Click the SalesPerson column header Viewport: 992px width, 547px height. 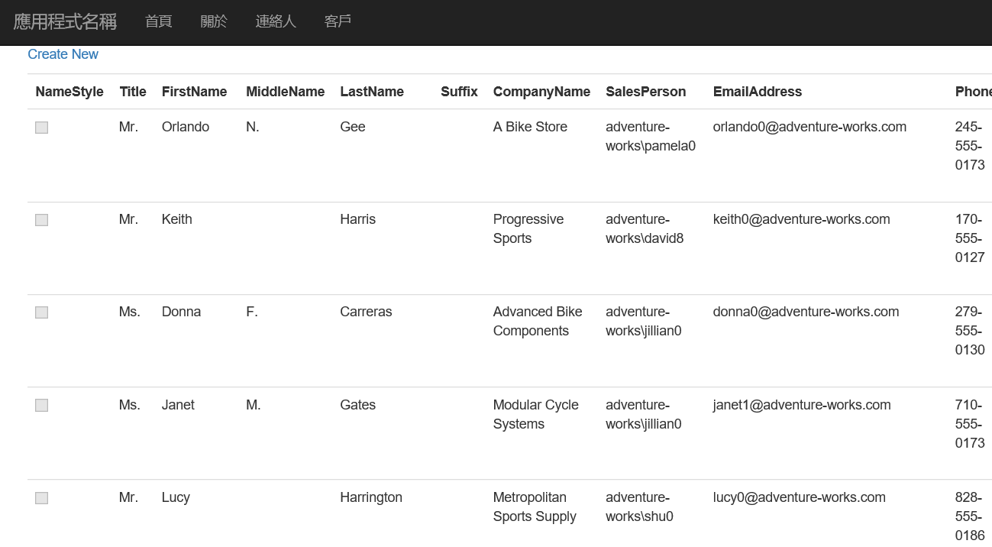point(645,92)
